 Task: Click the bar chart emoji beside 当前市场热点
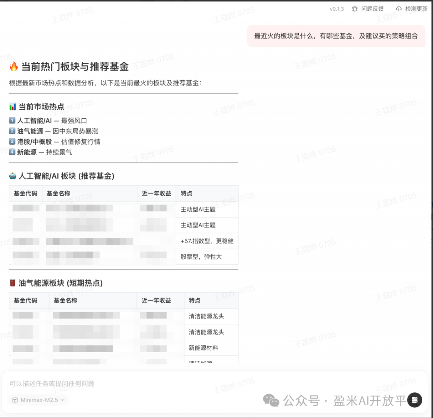pos(12,107)
